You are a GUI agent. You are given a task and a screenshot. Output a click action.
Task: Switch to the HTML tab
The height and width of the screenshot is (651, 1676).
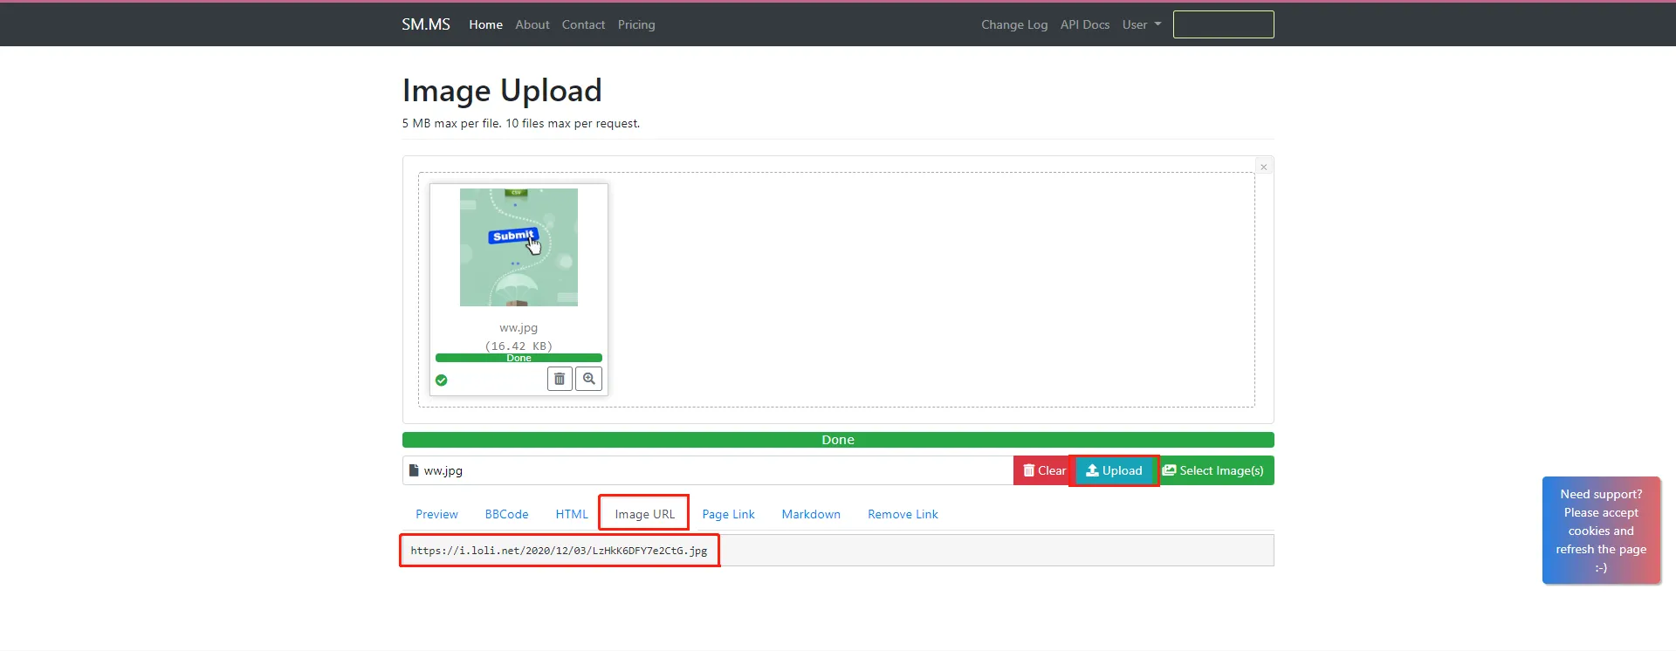click(x=572, y=514)
